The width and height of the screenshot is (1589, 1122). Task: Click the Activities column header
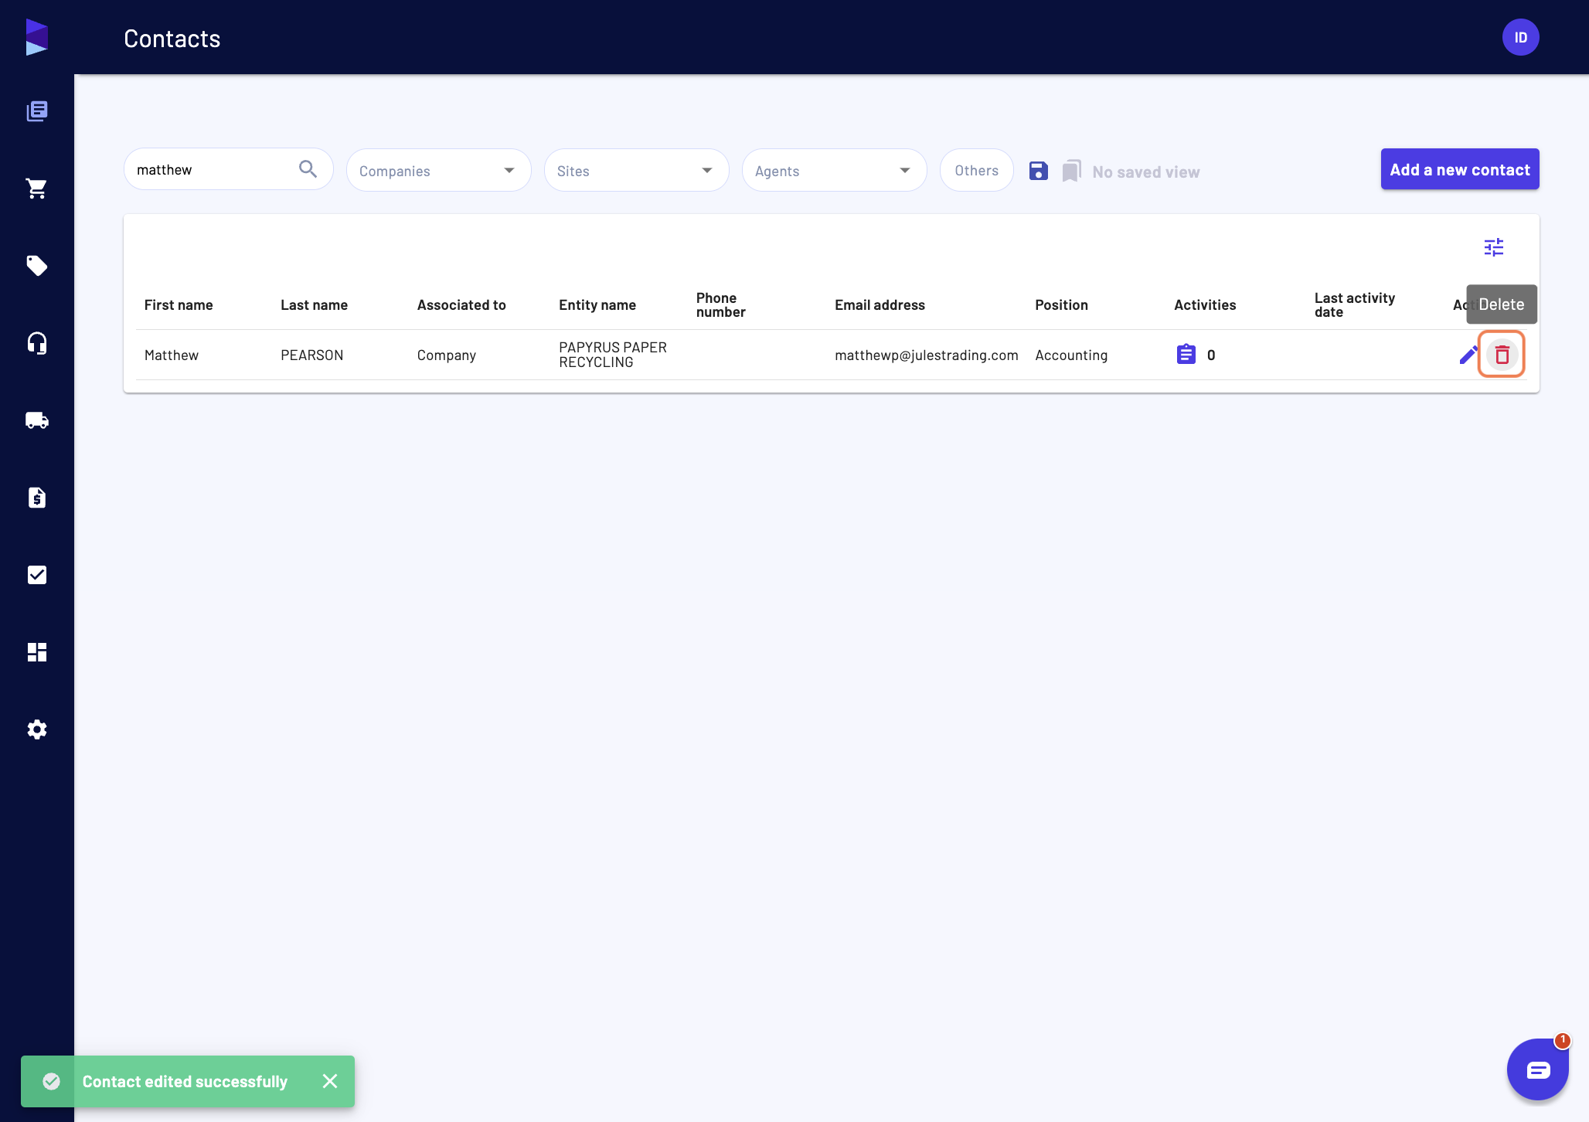[1205, 305]
